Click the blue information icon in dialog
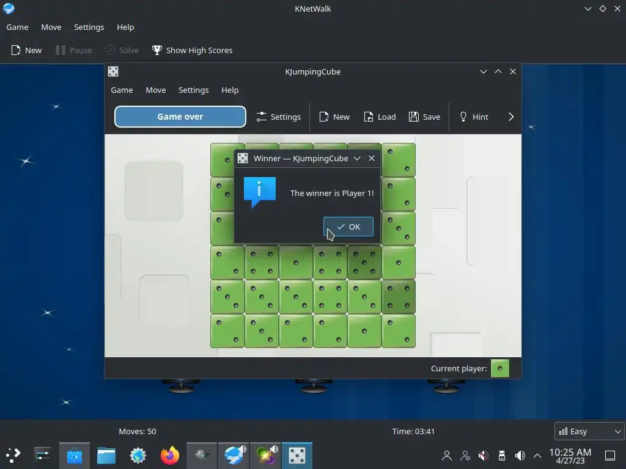The image size is (626, 469). [259, 192]
